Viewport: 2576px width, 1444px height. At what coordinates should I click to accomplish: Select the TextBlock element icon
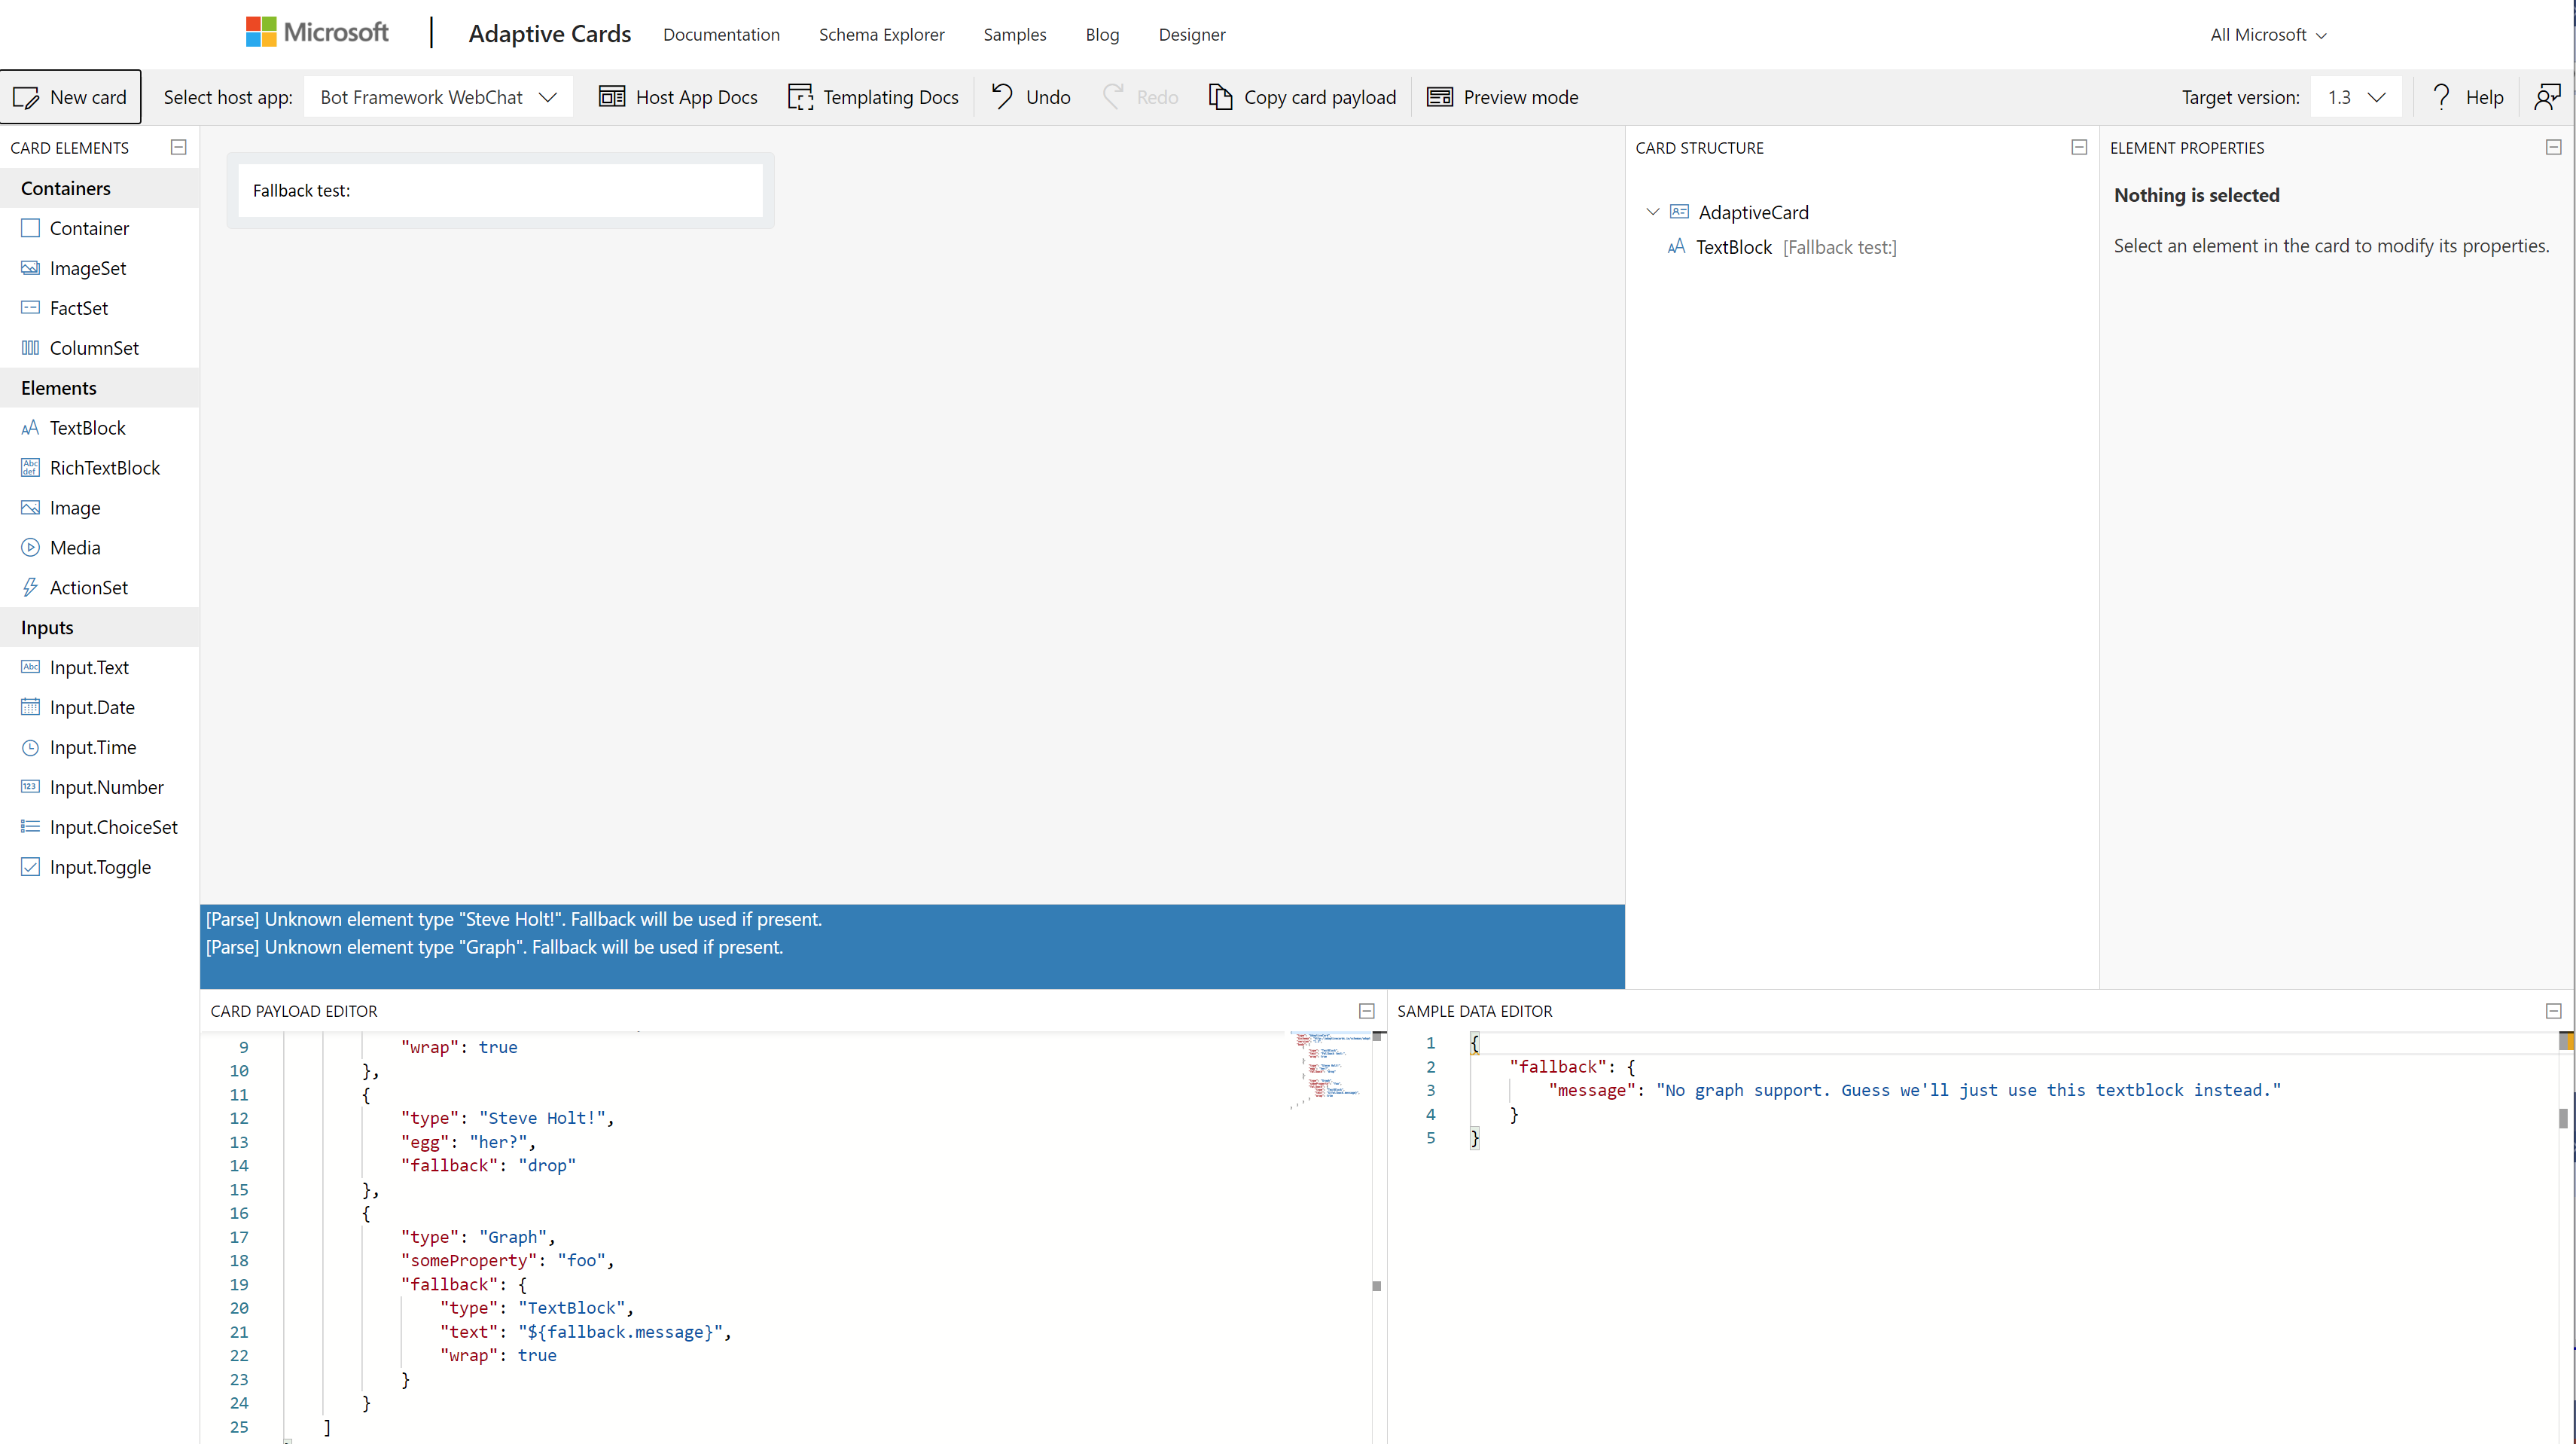(31, 427)
